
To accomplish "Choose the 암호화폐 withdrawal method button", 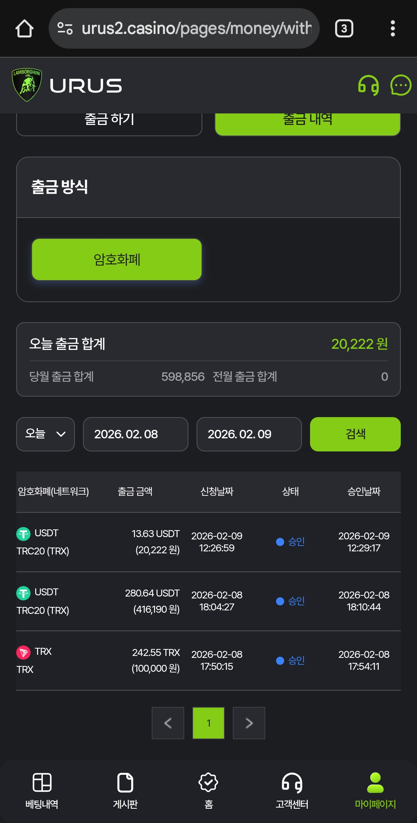I will click(117, 259).
